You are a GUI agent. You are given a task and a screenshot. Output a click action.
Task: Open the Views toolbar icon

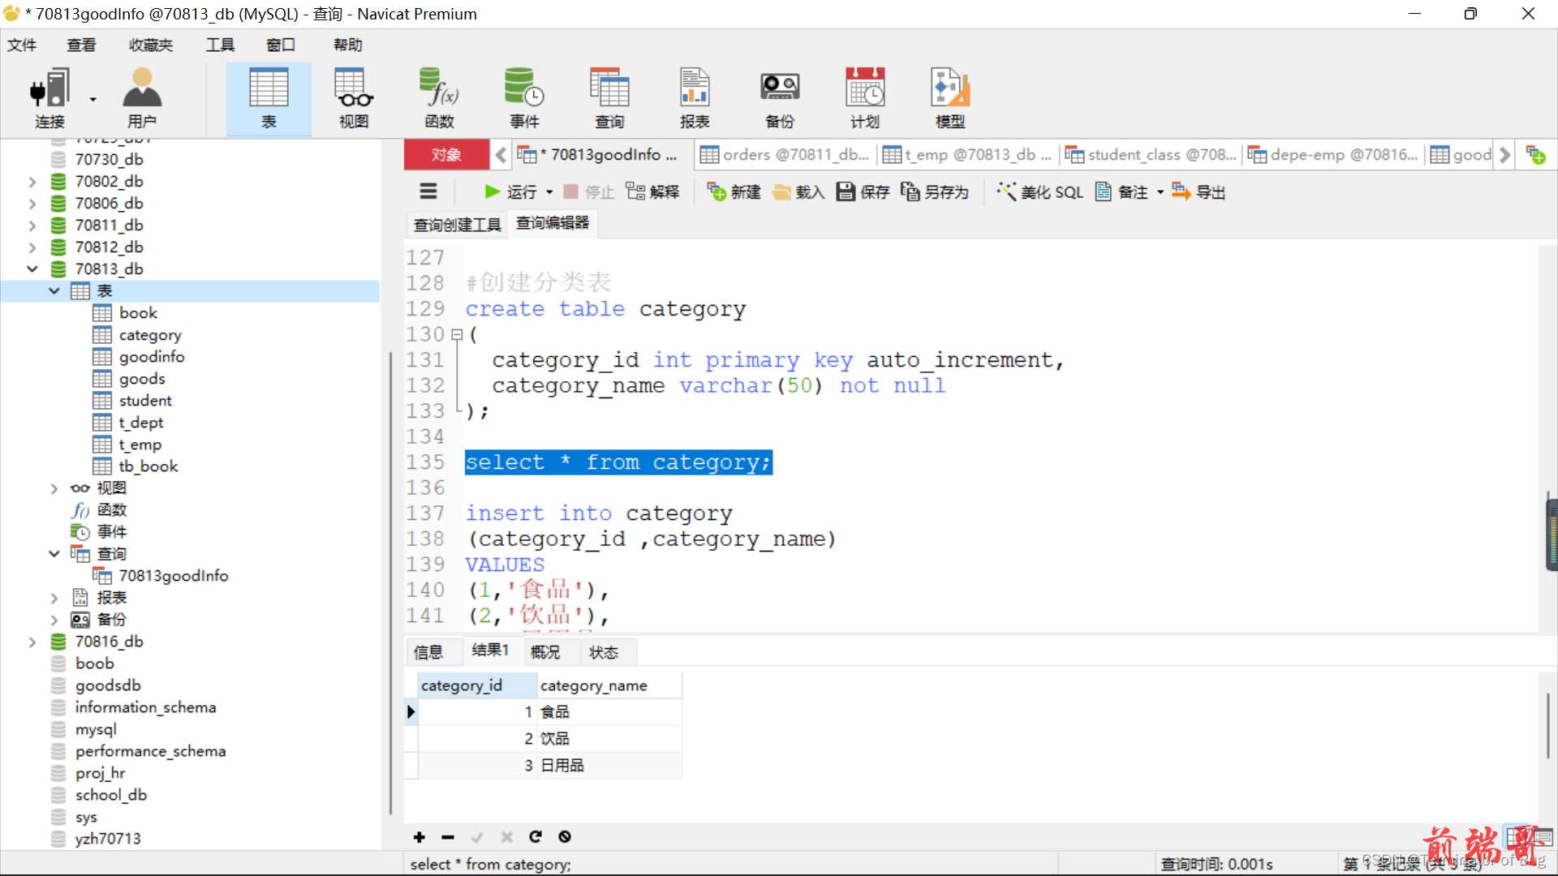tap(354, 98)
